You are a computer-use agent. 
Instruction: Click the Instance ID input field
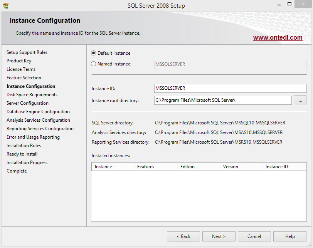[230, 88]
